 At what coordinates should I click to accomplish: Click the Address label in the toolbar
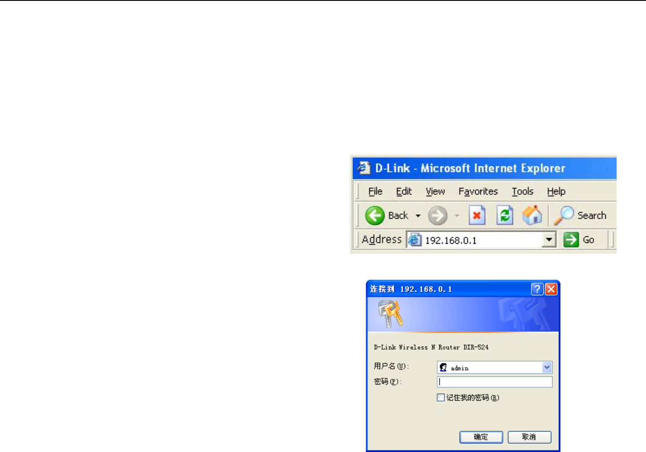click(x=382, y=239)
